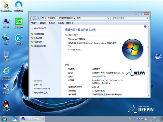
Task: Click QQ Browser pinned taskbar icon
Action: point(14,119)
